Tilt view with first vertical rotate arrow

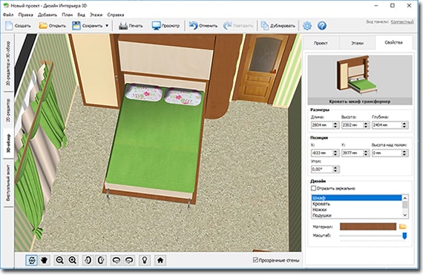pyautogui.click(x=88, y=260)
